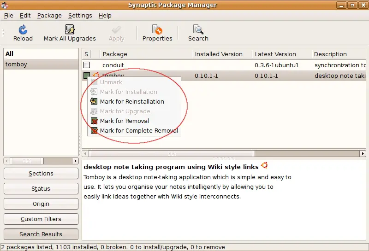Click right arrow of package list scrollbar
The height and width of the screenshot is (251, 369).
pyautogui.click(x=363, y=154)
